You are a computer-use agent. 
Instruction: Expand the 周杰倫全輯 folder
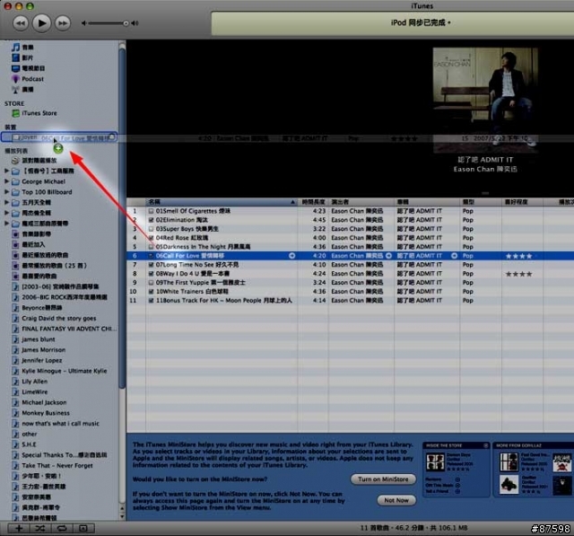coord(6,213)
